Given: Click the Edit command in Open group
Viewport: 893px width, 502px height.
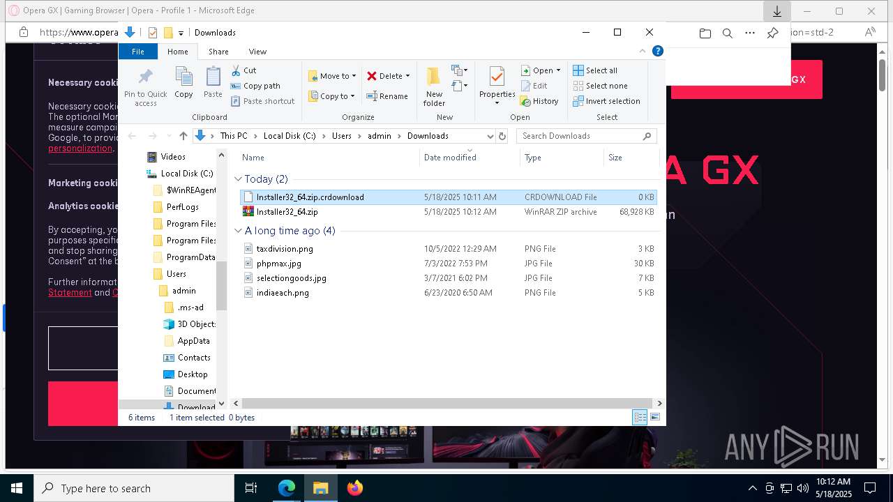Looking at the screenshot, I should (x=534, y=86).
